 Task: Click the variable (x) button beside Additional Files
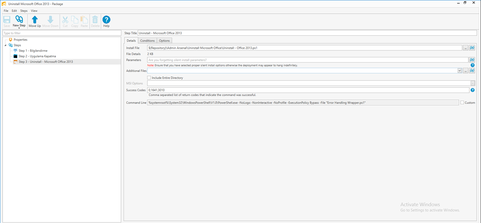coord(472,71)
